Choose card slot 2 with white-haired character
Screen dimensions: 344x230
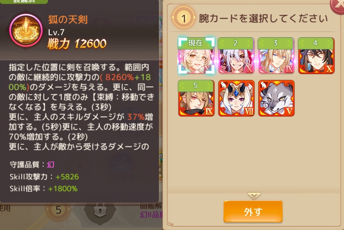click(236, 56)
